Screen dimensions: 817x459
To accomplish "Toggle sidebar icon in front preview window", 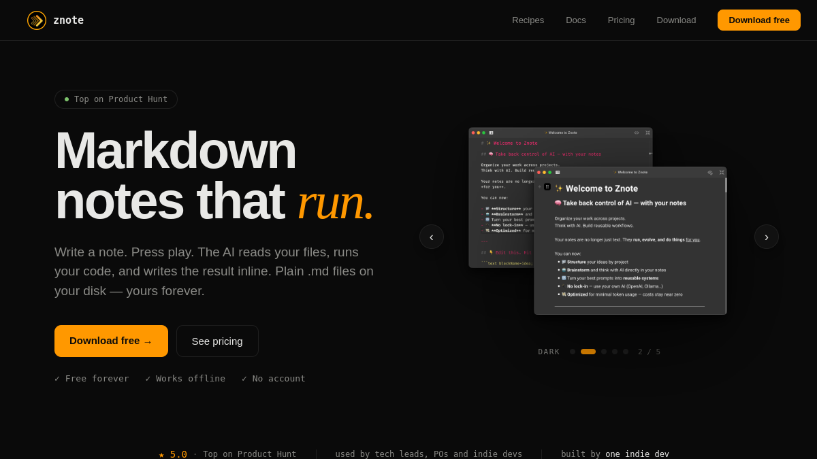I will 558,172.
